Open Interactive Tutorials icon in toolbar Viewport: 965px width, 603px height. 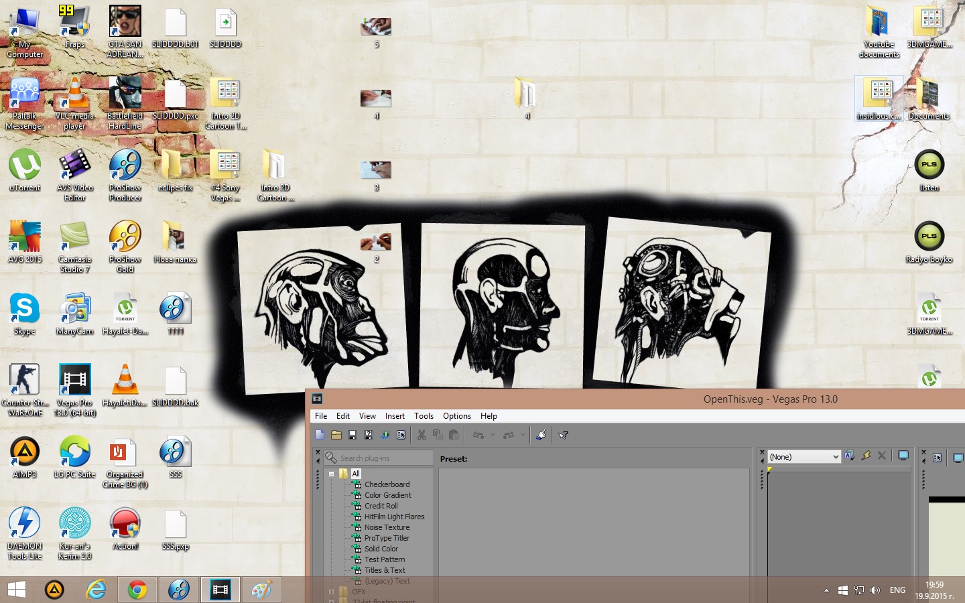pos(541,435)
